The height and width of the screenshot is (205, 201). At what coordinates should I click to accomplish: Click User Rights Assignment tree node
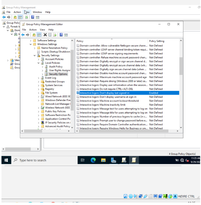pos(60,70)
